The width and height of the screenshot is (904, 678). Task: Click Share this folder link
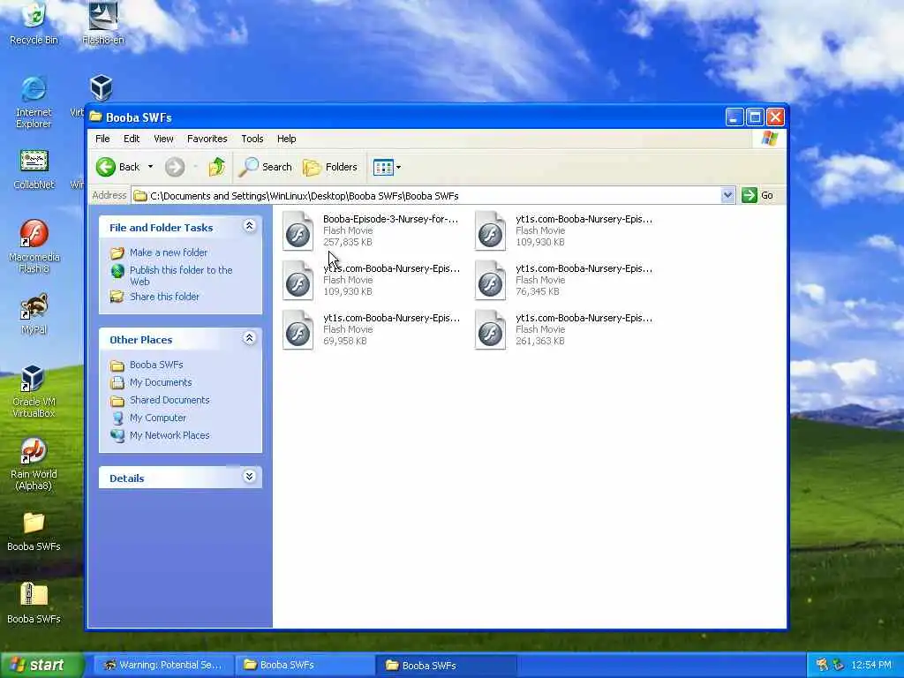[x=164, y=297]
